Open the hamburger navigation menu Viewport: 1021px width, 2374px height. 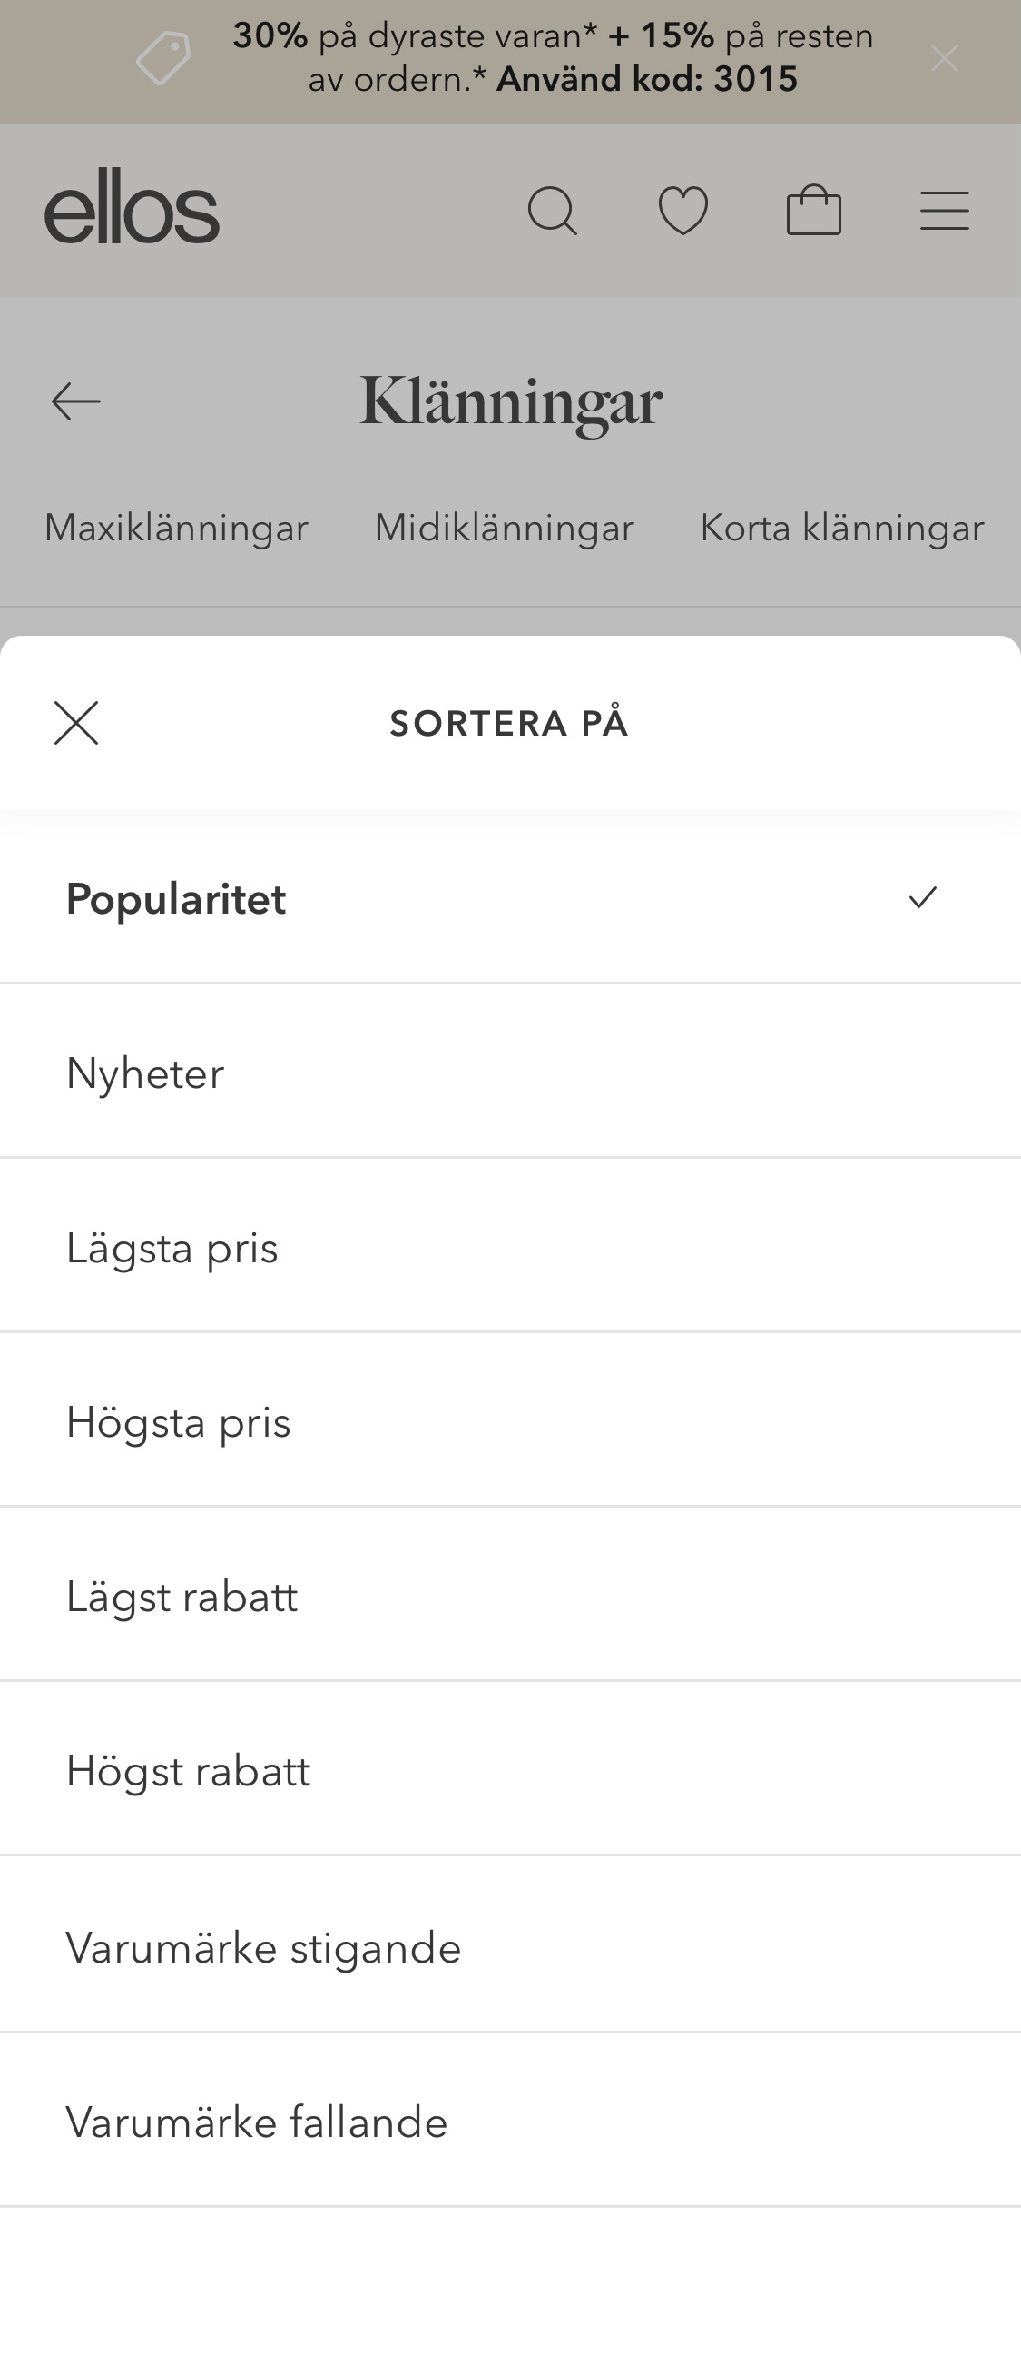(945, 211)
